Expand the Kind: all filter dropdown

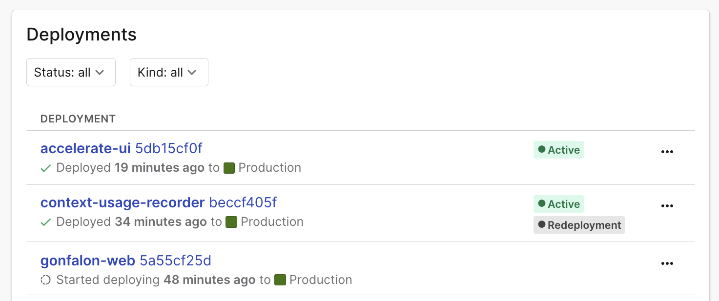[169, 73]
